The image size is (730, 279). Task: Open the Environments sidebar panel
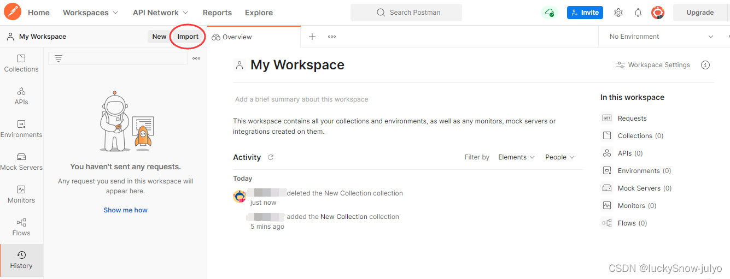point(21,129)
